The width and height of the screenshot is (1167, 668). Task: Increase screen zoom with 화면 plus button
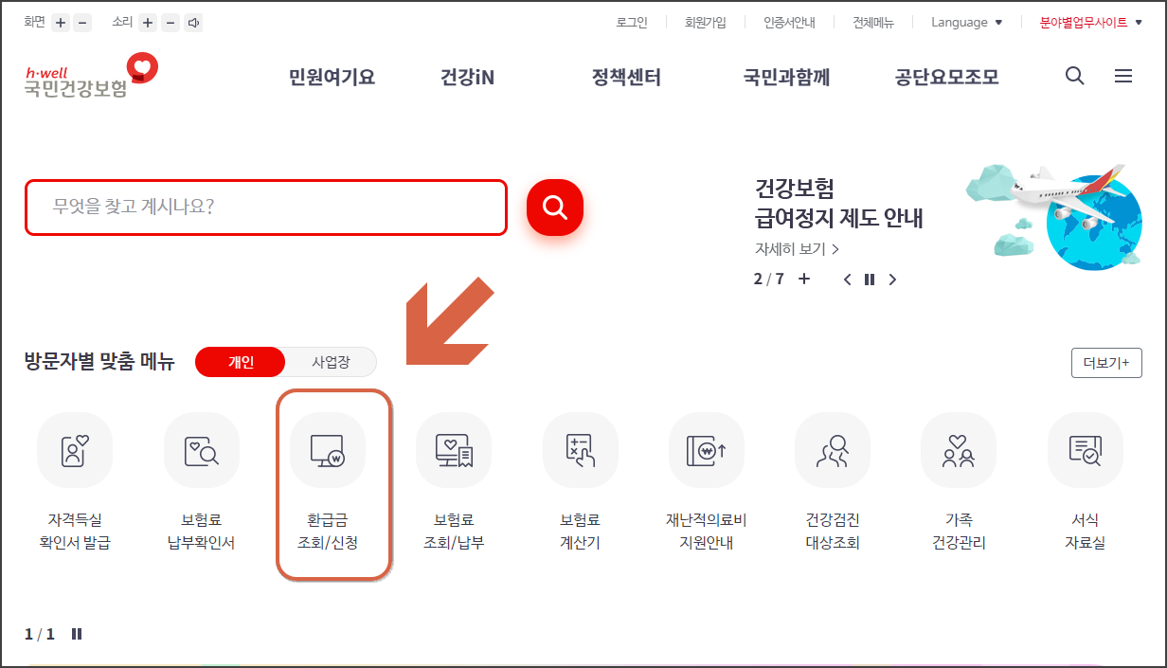point(61,21)
